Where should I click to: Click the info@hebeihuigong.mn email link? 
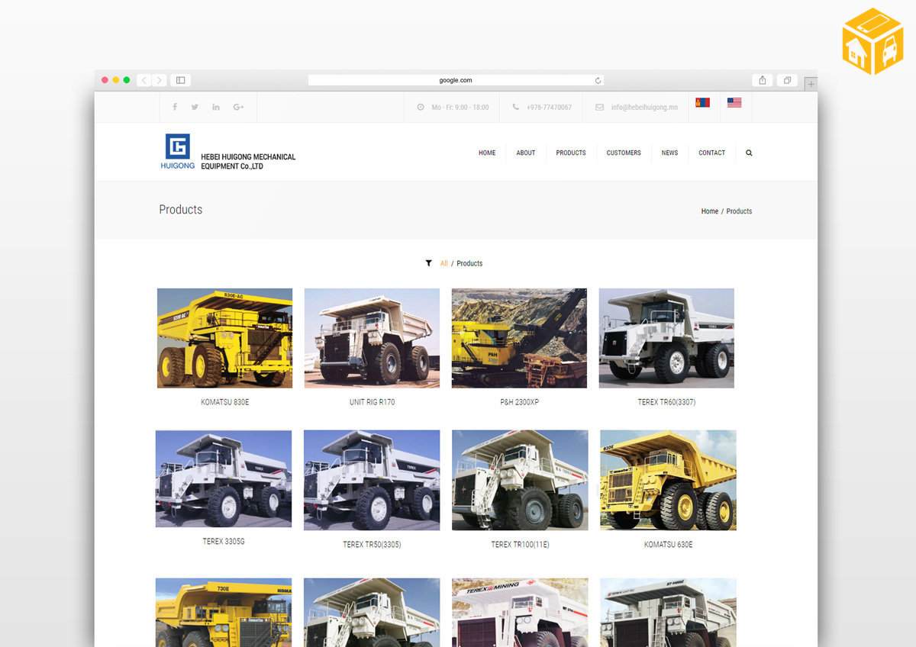(x=643, y=108)
